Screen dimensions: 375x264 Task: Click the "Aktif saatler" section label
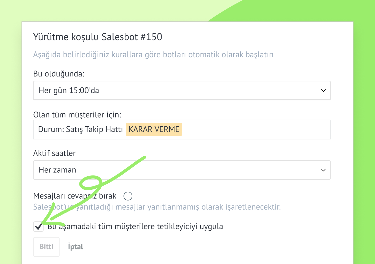(x=54, y=153)
